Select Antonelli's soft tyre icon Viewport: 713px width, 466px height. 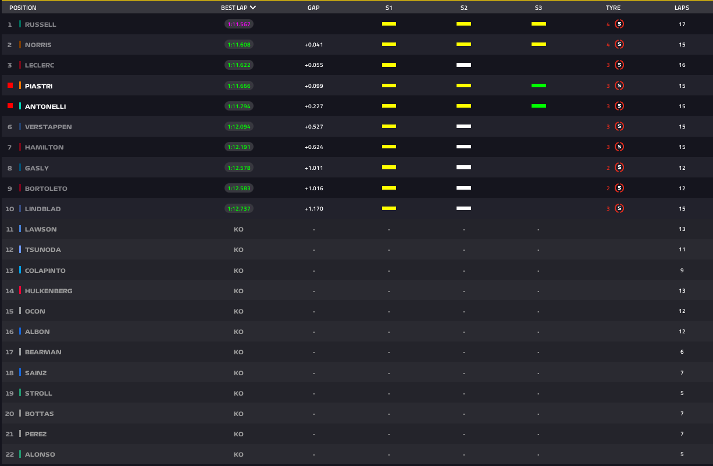[619, 106]
